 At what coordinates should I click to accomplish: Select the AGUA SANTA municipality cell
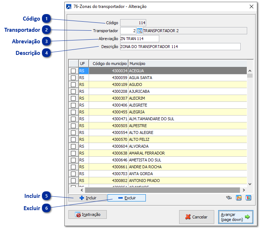pos(187,78)
